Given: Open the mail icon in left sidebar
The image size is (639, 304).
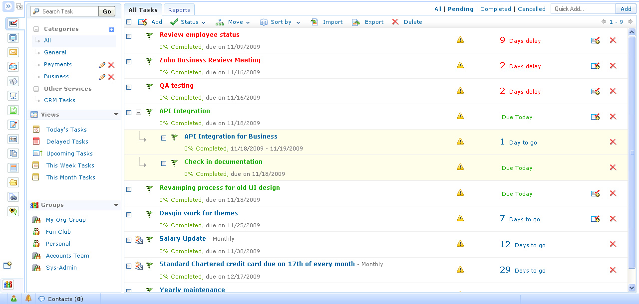Looking at the screenshot, I should coord(13,52).
